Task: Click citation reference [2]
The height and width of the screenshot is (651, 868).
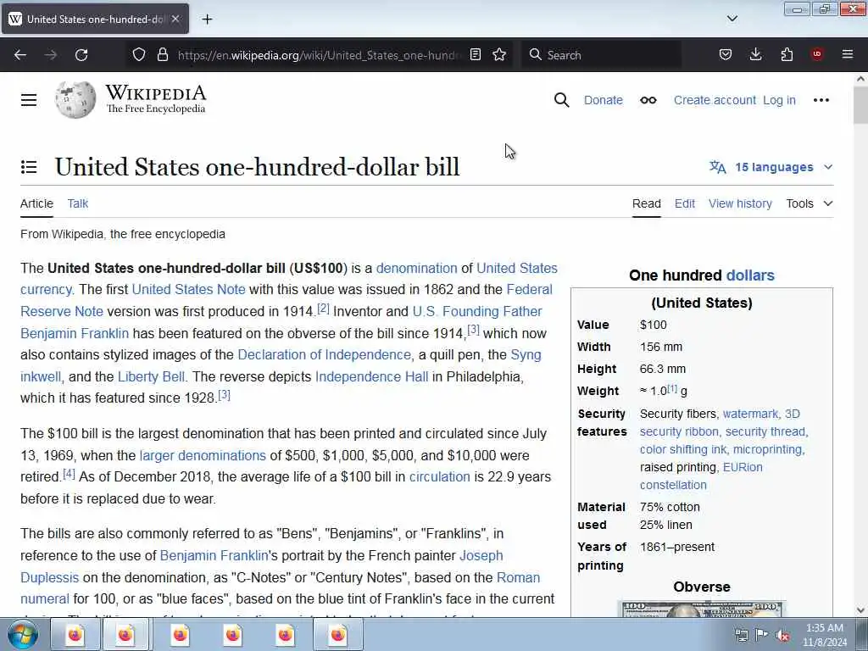Action: tap(323, 308)
